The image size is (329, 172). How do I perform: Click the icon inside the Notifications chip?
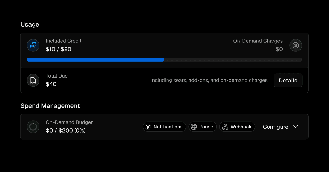[148, 127]
